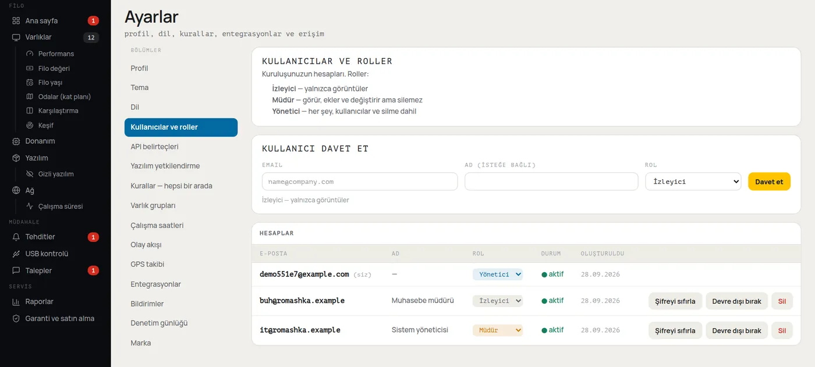Disable the it@romashka.example account
The width and height of the screenshot is (815, 367).
737,330
